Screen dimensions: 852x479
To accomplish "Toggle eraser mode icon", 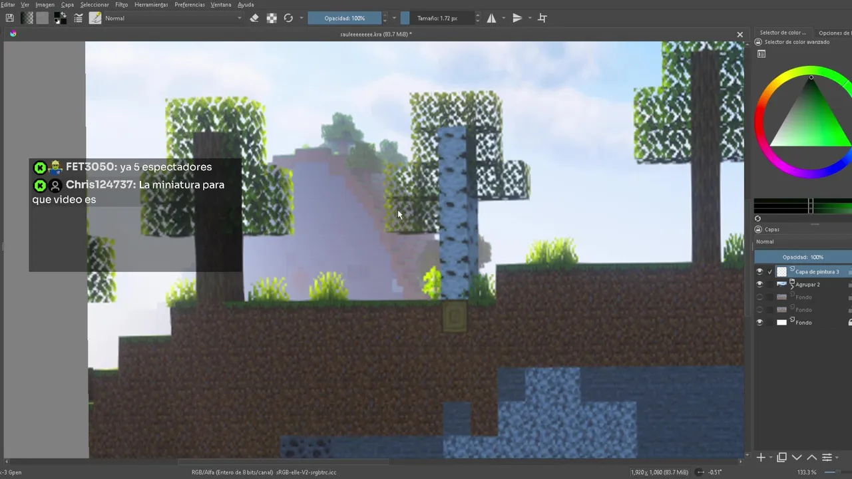I will tap(254, 18).
